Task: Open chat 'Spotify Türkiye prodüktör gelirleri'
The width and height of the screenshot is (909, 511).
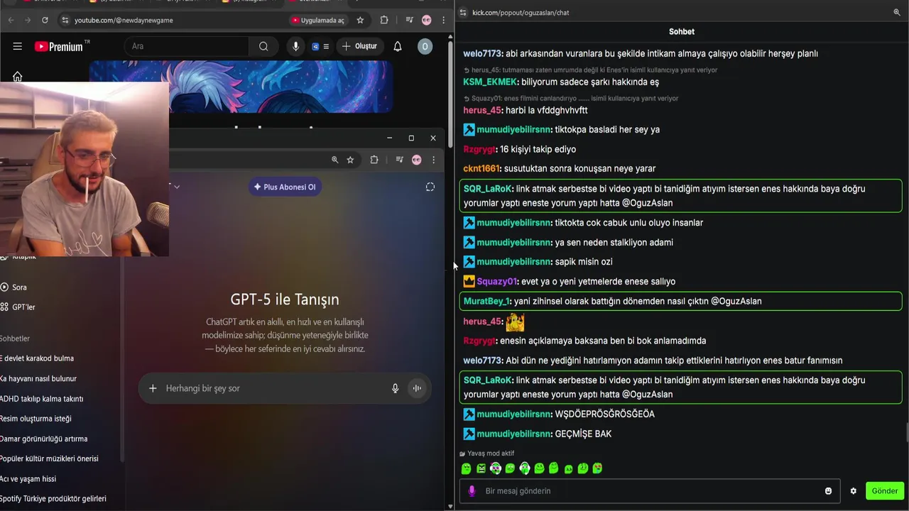Action: 53,499
